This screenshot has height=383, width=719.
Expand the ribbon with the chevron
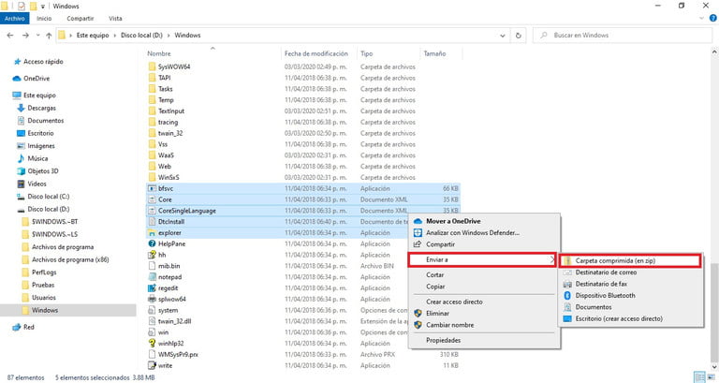[701, 19]
